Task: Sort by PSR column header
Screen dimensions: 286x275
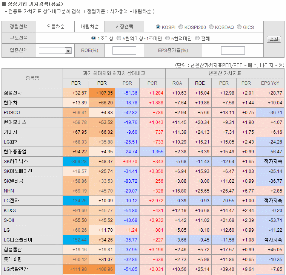Action: pyautogui.click(x=127, y=83)
